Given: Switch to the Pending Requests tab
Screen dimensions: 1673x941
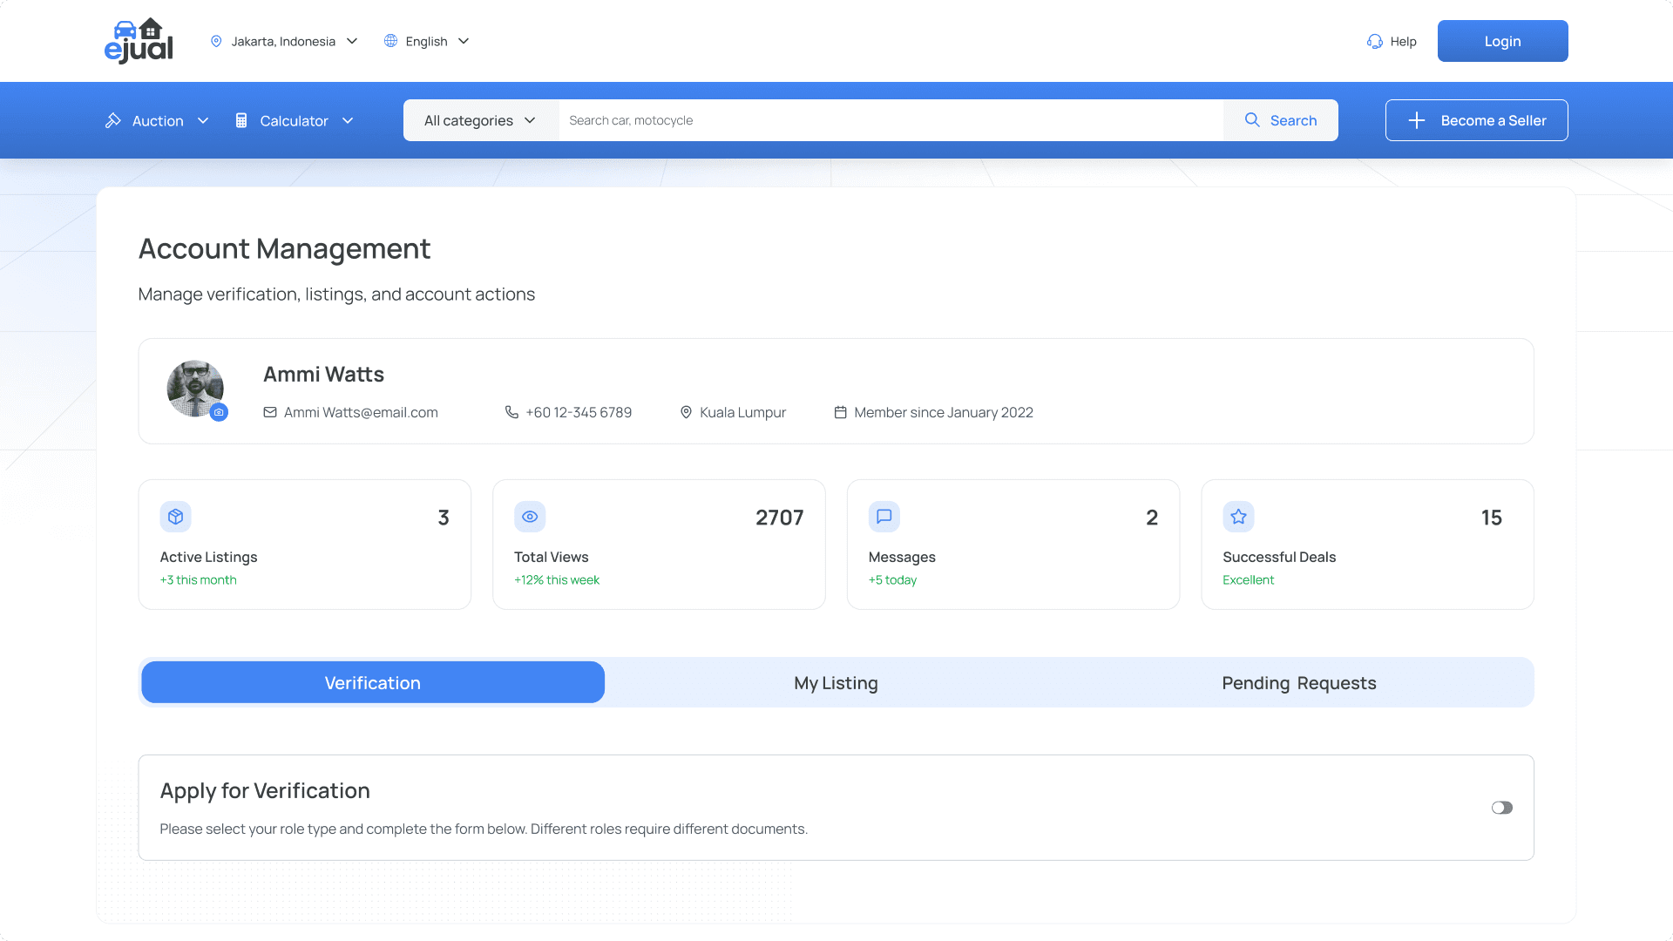Looking at the screenshot, I should 1298,683.
